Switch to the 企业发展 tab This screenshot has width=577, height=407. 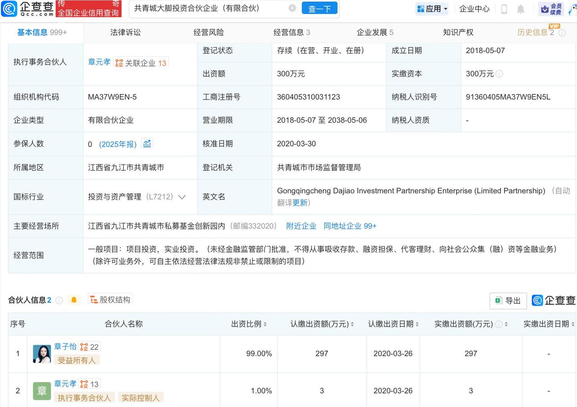pyautogui.click(x=375, y=32)
